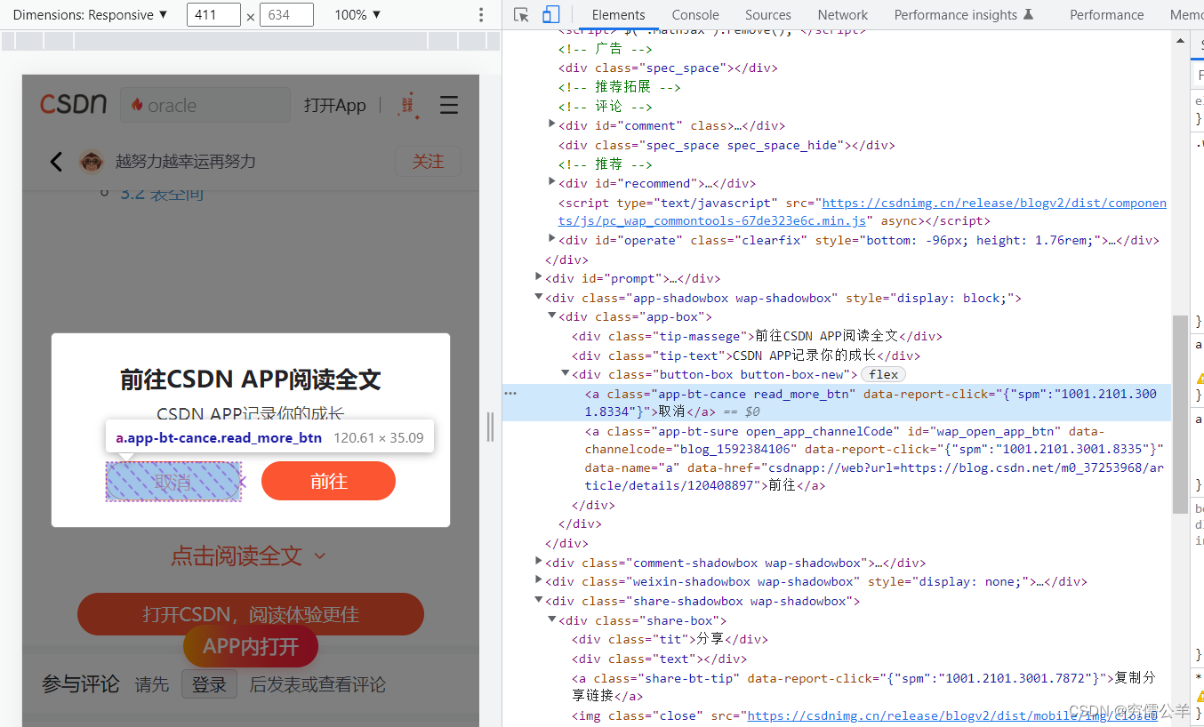Click the oracle search box
This screenshot has width=1204, height=727.
point(205,105)
